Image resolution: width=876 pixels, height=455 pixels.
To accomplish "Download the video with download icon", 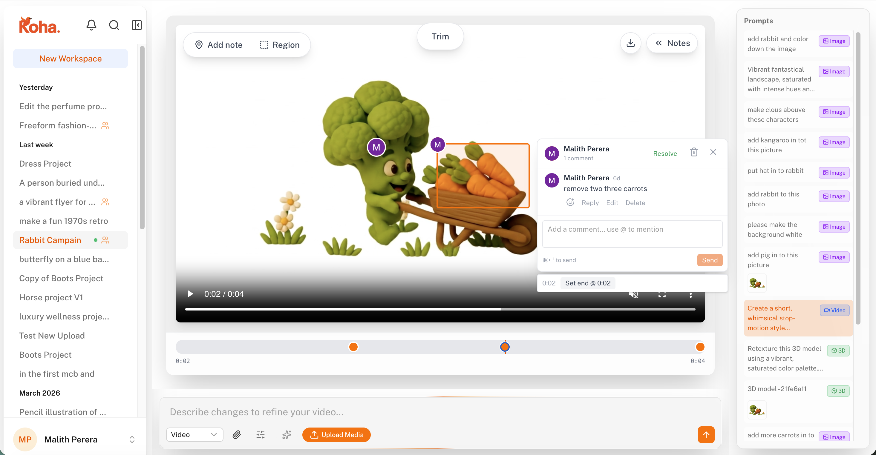I will point(630,43).
